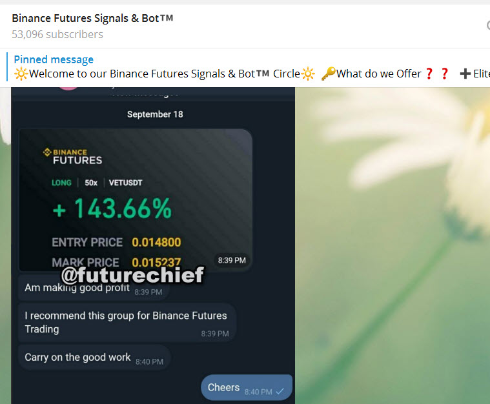Open the Pinned message label
Image resolution: width=490 pixels, height=404 pixels.
coord(54,59)
